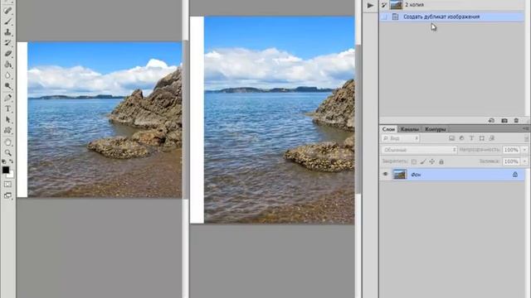Select the Healing Brush tool
531x298 pixels.
(7, 11)
